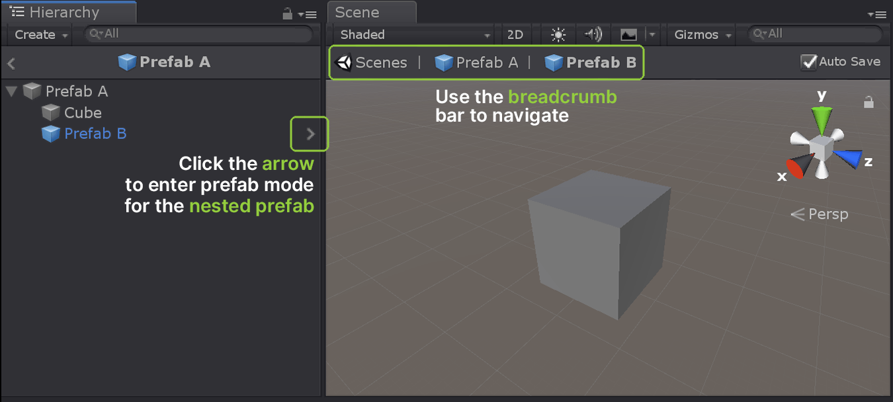Open the Shaded draw mode dropdown
This screenshot has width=893, height=402.
pos(414,34)
